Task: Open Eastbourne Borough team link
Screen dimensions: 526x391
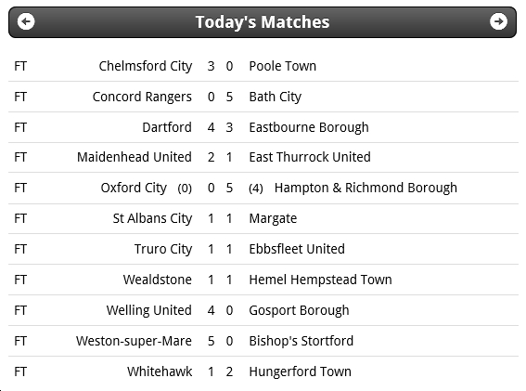Action: 309,127
